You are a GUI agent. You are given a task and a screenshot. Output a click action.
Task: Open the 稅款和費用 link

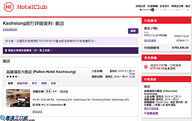click(150, 40)
